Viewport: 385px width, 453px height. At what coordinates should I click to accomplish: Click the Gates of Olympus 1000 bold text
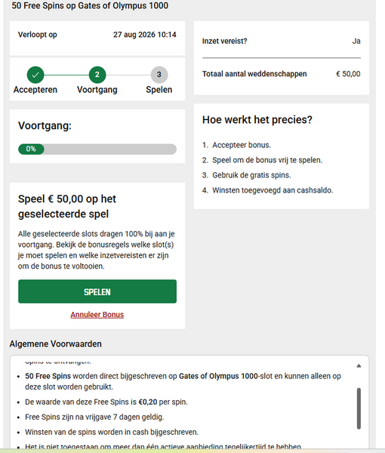[x=218, y=376]
